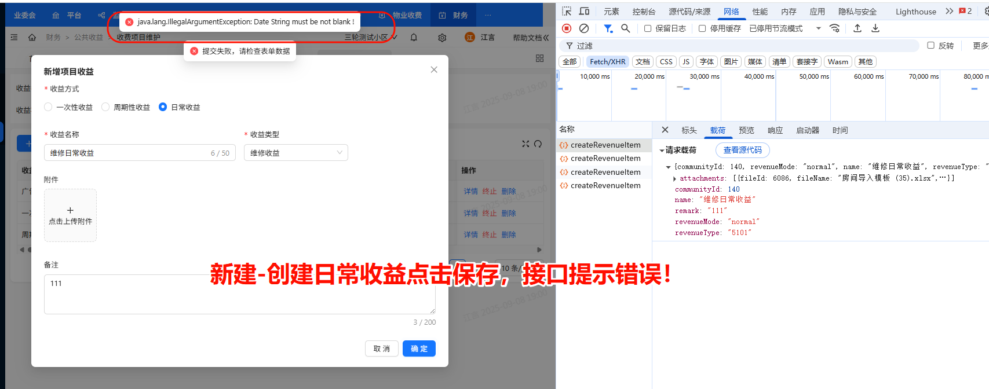Open settings gear in app header
Screen dimensions: 989x389
point(442,38)
